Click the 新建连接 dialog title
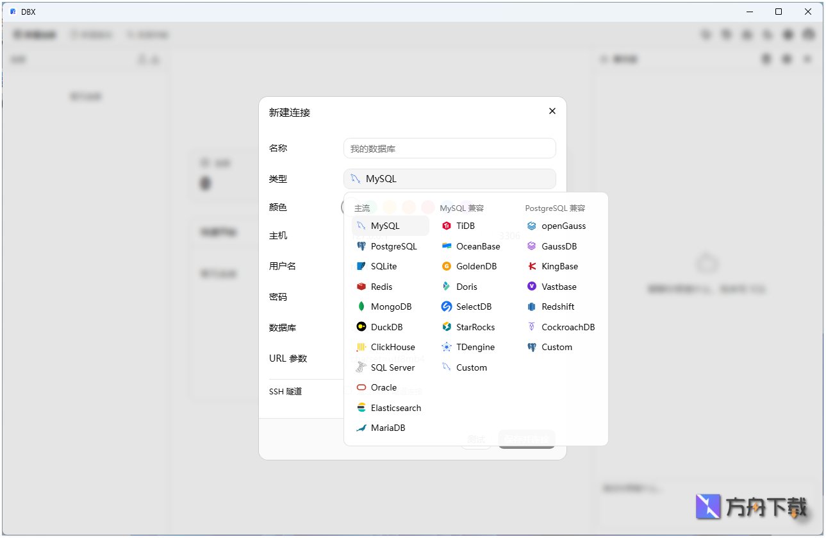The height and width of the screenshot is (538, 826). pyautogui.click(x=290, y=112)
